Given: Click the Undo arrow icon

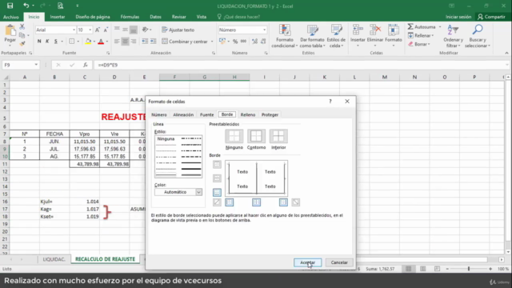Looking at the screenshot, I should coord(26,6).
